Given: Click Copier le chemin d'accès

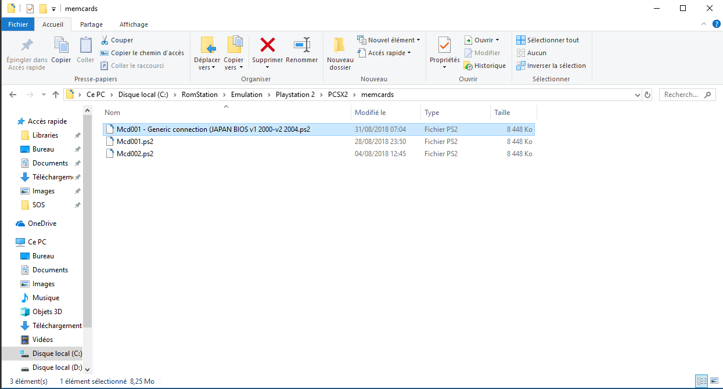Looking at the screenshot, I should click(x=142, y=53).
